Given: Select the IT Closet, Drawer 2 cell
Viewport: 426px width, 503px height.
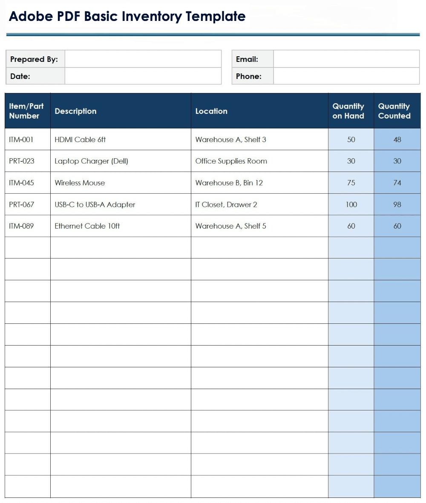Looking at the screenshot, I should tap(226, 205).
